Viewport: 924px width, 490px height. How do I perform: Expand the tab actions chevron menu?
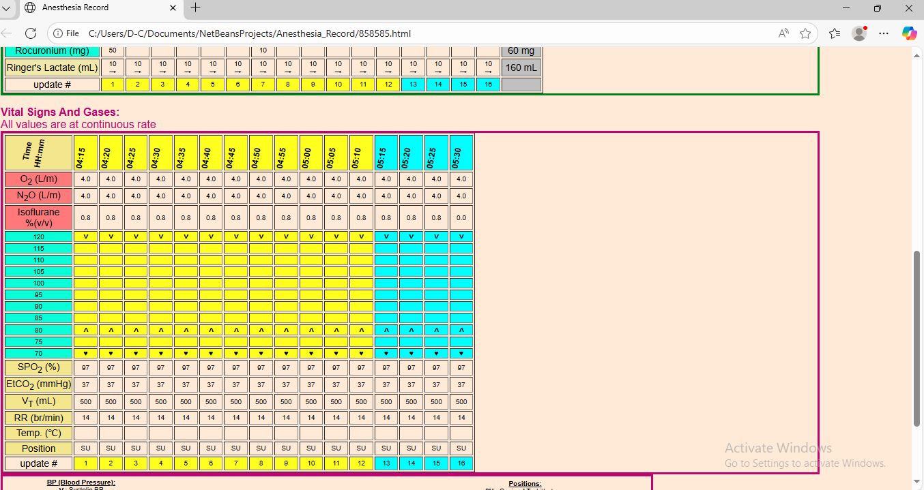(x=8, y=7)
